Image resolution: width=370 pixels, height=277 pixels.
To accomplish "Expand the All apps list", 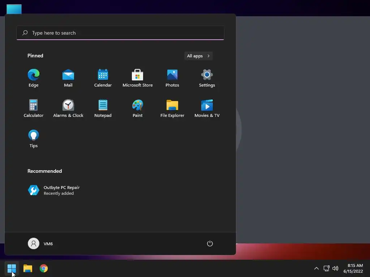I will [x=198, y=56].
